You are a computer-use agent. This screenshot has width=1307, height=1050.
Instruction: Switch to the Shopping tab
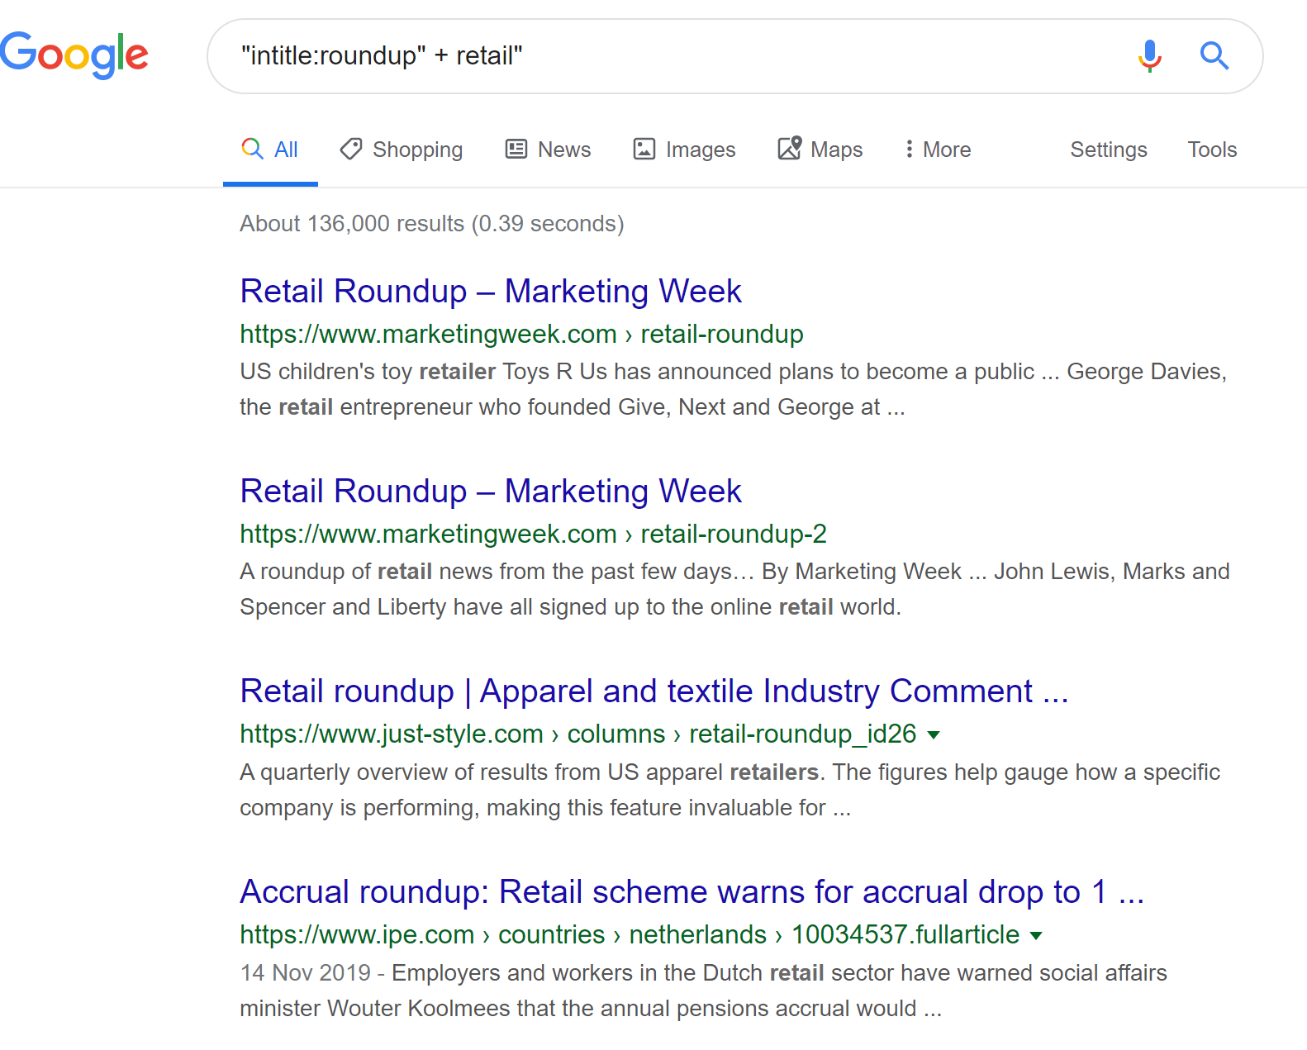tap(402, 150)
